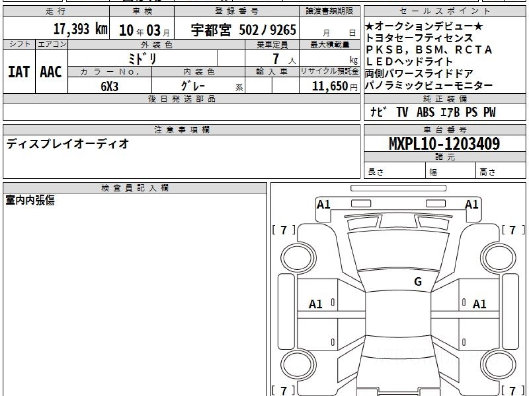Click the 走行 column header
This screenshot has height=396, width=529.
point(56,11)
